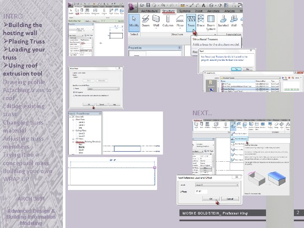Click the Mullion tool icon

click(x=263, y=125)
